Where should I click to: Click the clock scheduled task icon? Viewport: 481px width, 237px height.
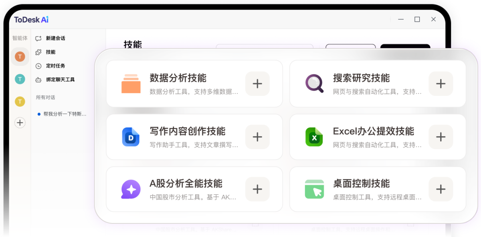click(38, 66)
